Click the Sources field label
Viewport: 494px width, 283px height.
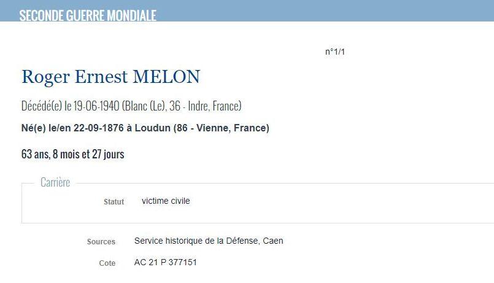pos(101,242)
